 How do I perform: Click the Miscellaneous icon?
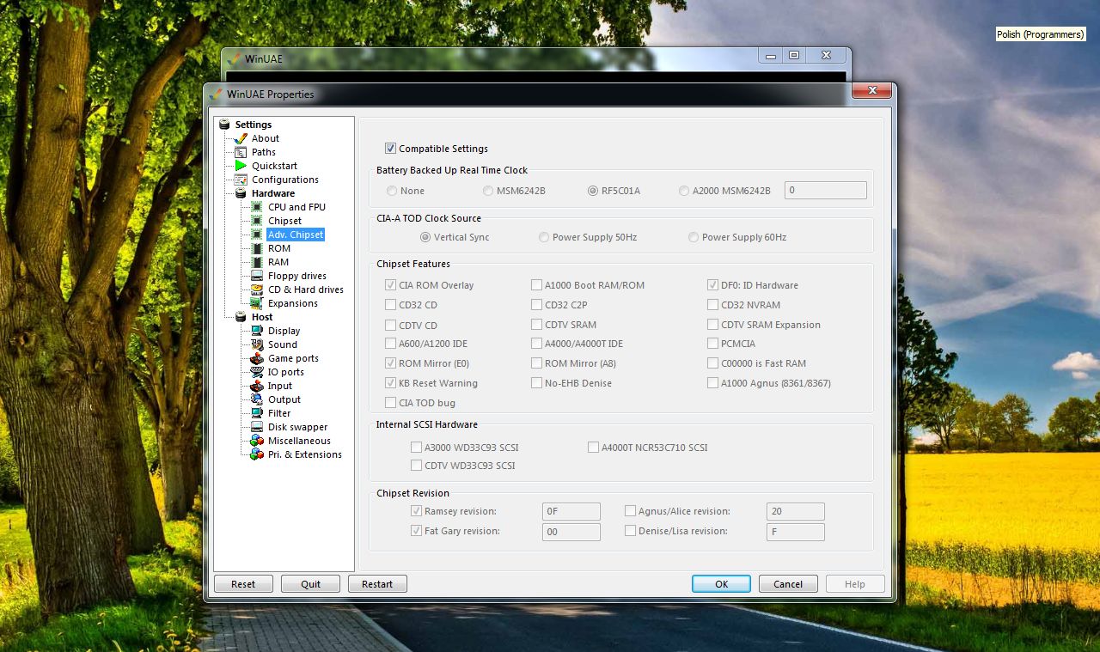pyautogui.click(x=257, y=441)
